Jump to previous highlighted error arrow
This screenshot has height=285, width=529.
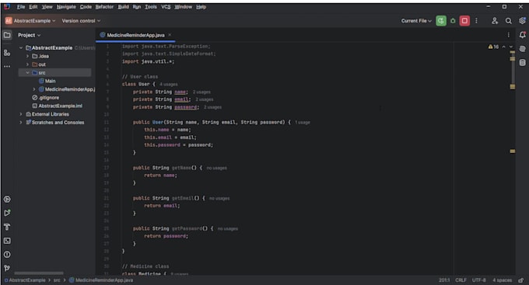coord(503,47)
